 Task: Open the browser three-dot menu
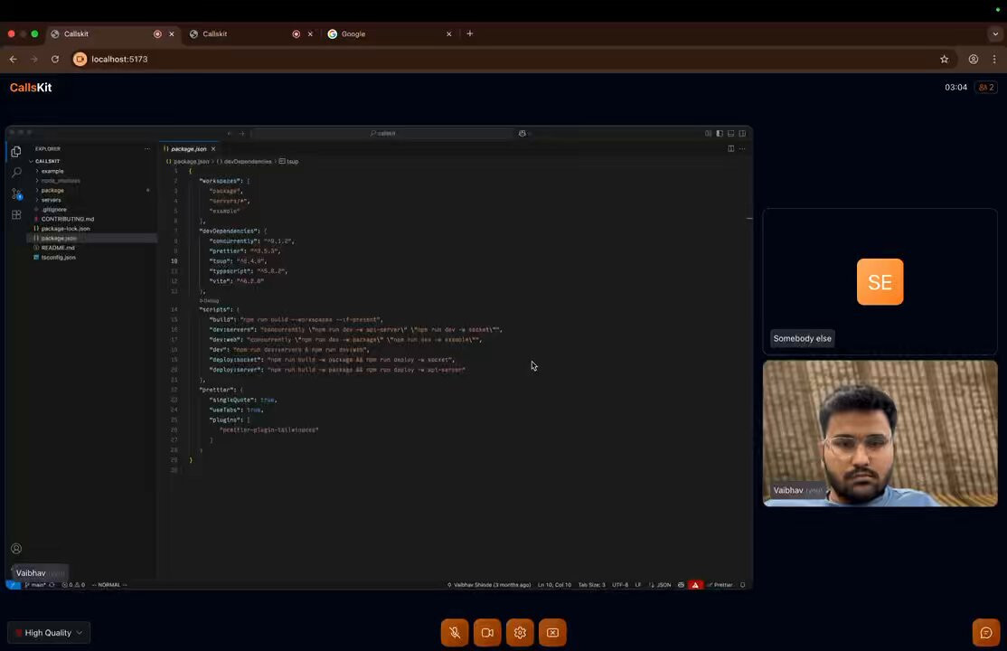(994, 59)
